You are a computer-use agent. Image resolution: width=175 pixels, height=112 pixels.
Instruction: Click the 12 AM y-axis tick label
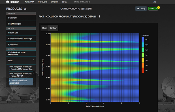48,45
